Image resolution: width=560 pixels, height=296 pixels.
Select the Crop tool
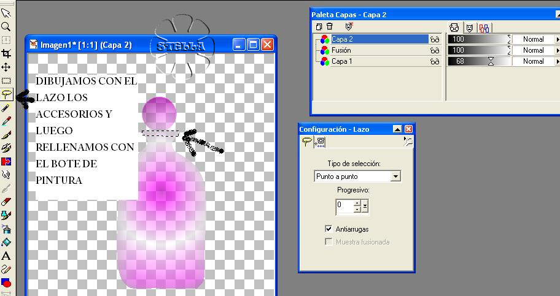click(6, 53)
